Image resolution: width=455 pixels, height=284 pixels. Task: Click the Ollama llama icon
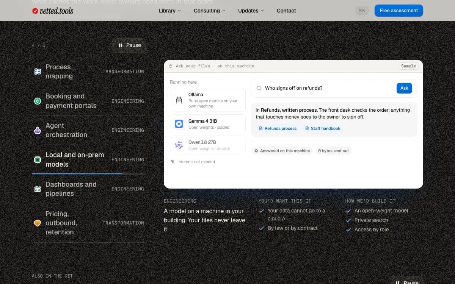coord(179,100)
